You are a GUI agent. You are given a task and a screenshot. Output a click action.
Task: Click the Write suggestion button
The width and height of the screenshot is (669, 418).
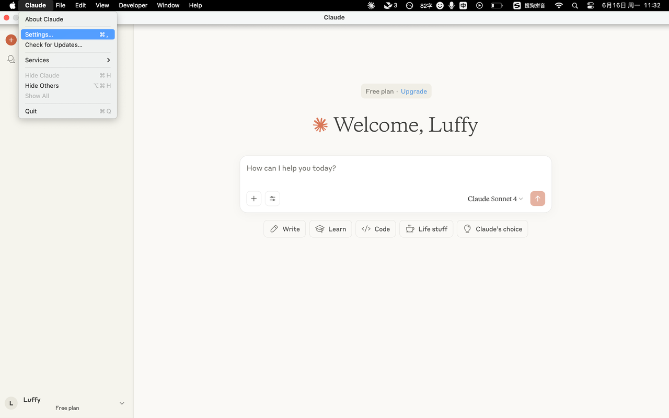(285, 229)
